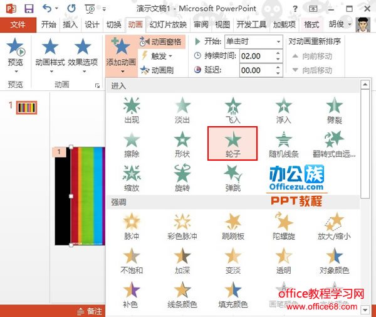The width and height of the screenshot is (376, 317).
Task: Click 向前移动 move earlier button
Action: (x=313, y=56)
